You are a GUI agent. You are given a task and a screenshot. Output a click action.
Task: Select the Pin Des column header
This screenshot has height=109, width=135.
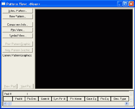tap(32, 99)
